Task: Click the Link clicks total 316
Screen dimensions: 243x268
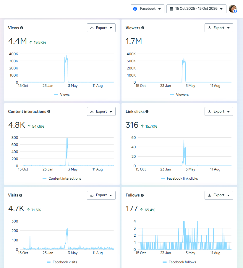Action: [132, 125]
